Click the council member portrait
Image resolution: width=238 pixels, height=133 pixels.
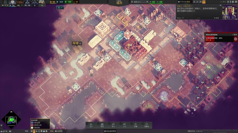(230, 12)
